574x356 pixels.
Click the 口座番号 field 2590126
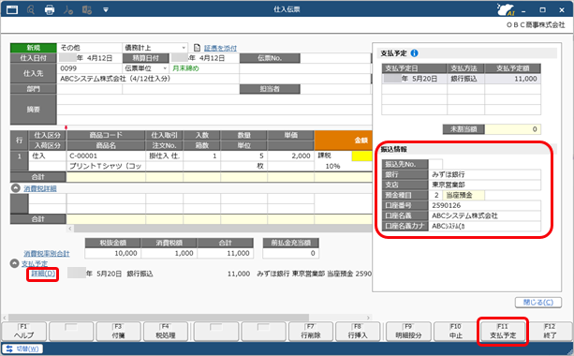click(x=485, y=205)
